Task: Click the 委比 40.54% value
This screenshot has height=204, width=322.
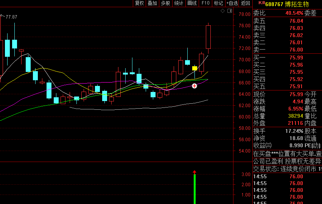Action: (x=294, y=13)
